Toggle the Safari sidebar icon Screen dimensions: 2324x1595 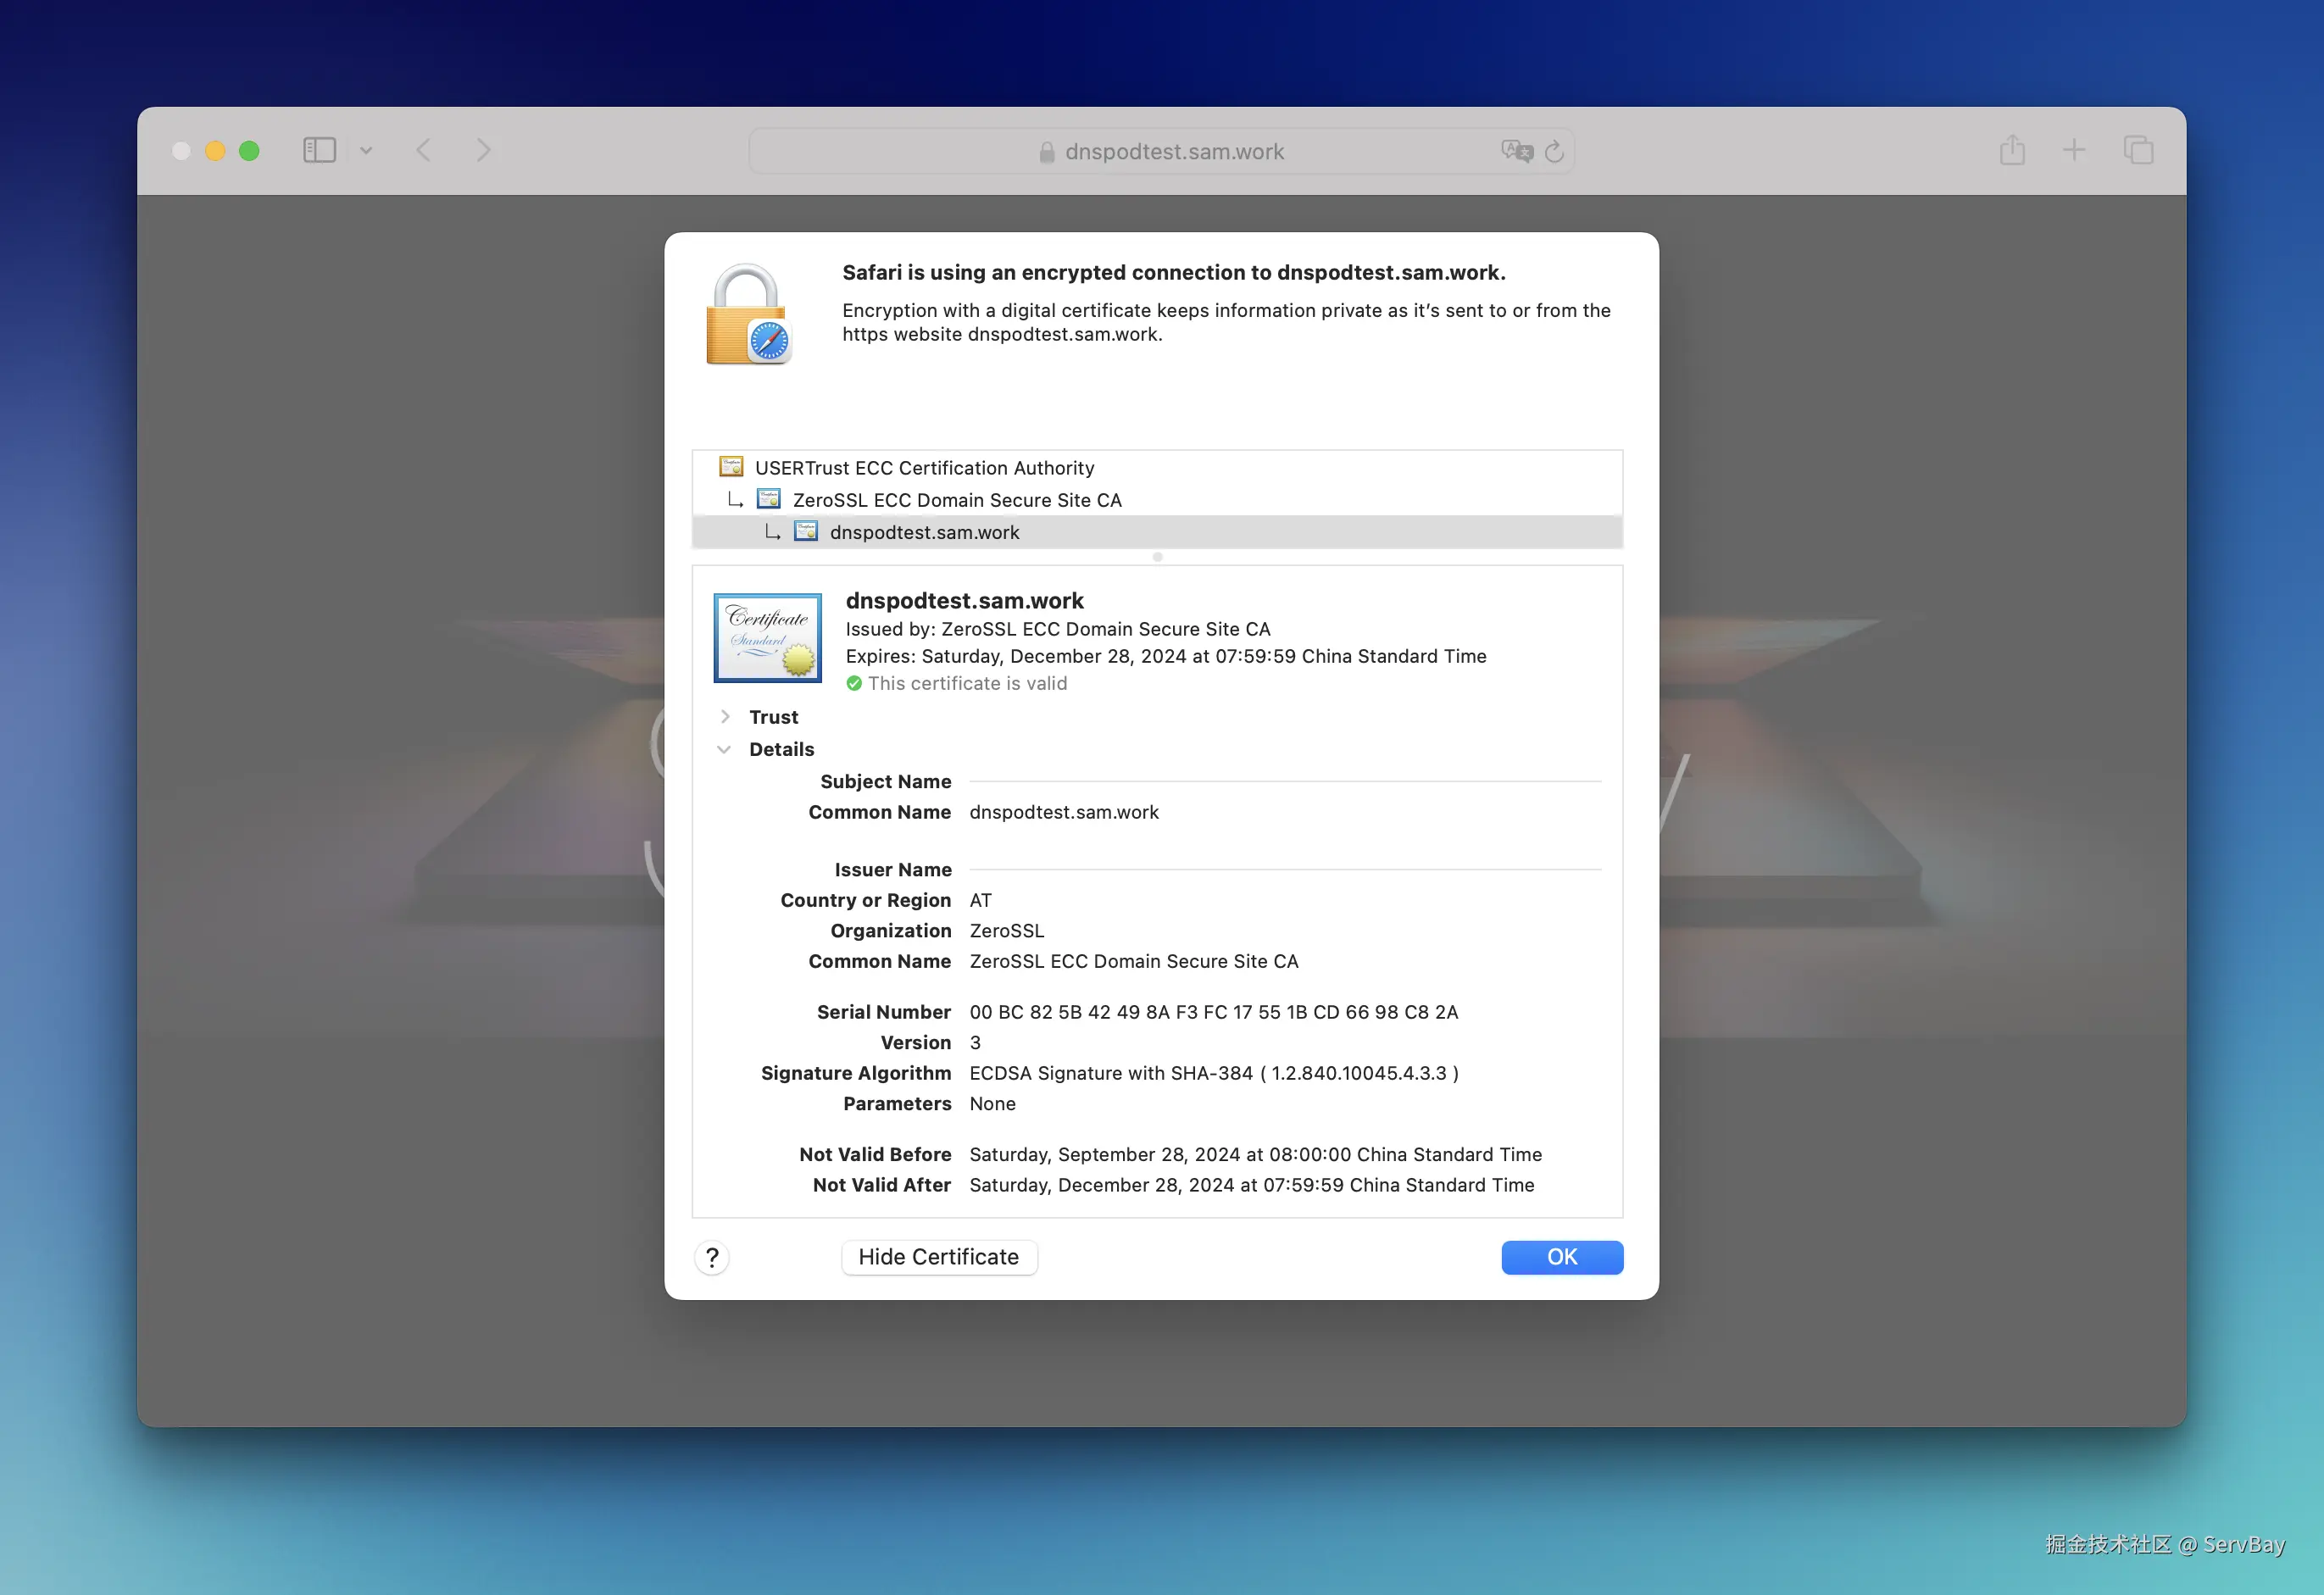[319, 150]
